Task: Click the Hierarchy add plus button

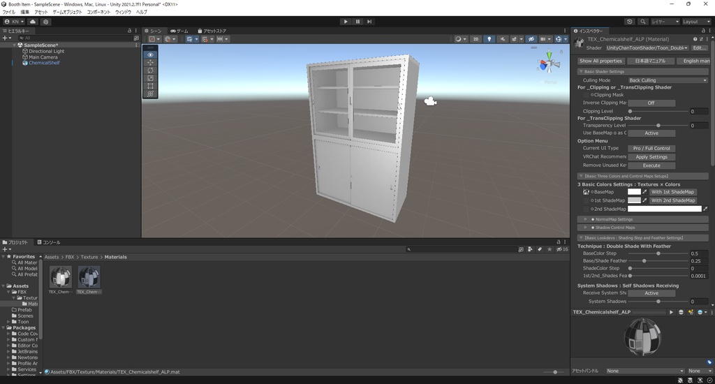Action: point(6,38)
